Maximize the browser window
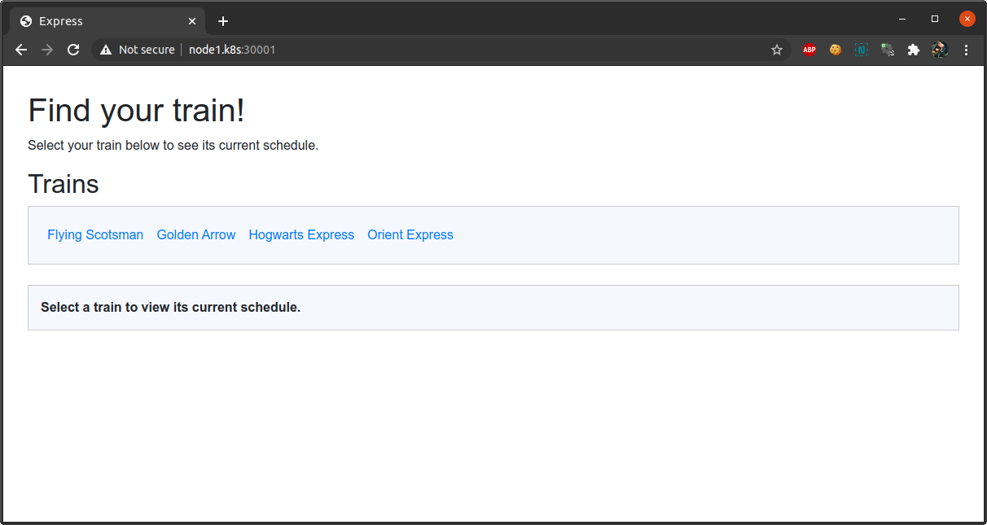Screen dimensions: 987x525 (x=934, y=19)
